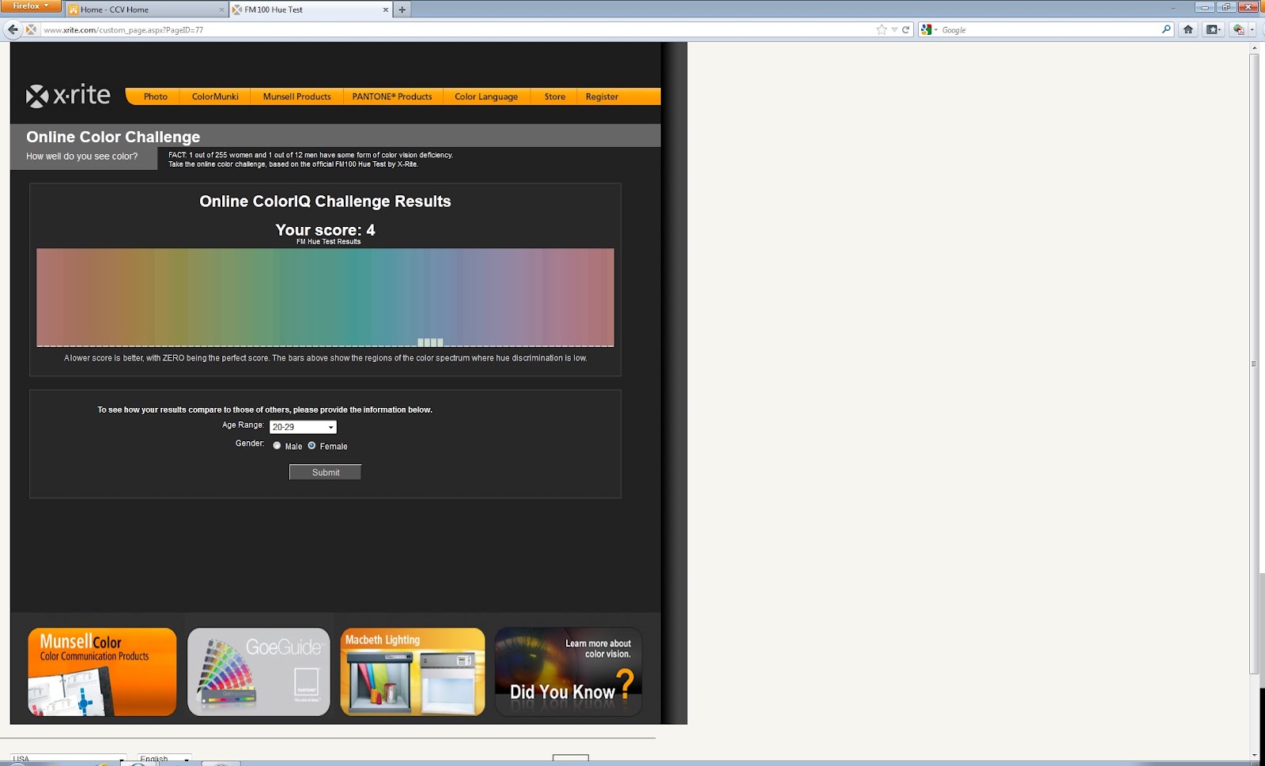Bookmark this page with the star icon

point(882,30)
